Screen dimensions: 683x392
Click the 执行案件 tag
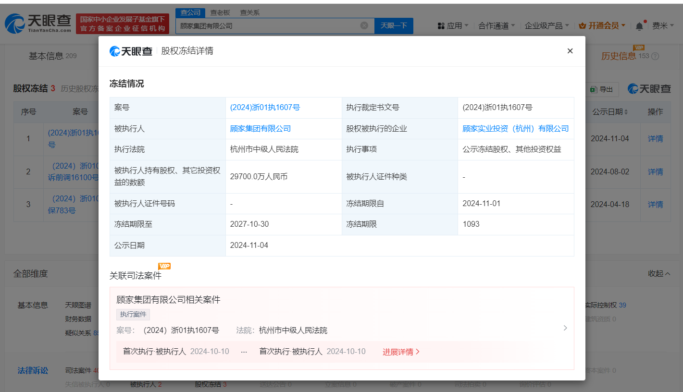(x=133, y=315)
